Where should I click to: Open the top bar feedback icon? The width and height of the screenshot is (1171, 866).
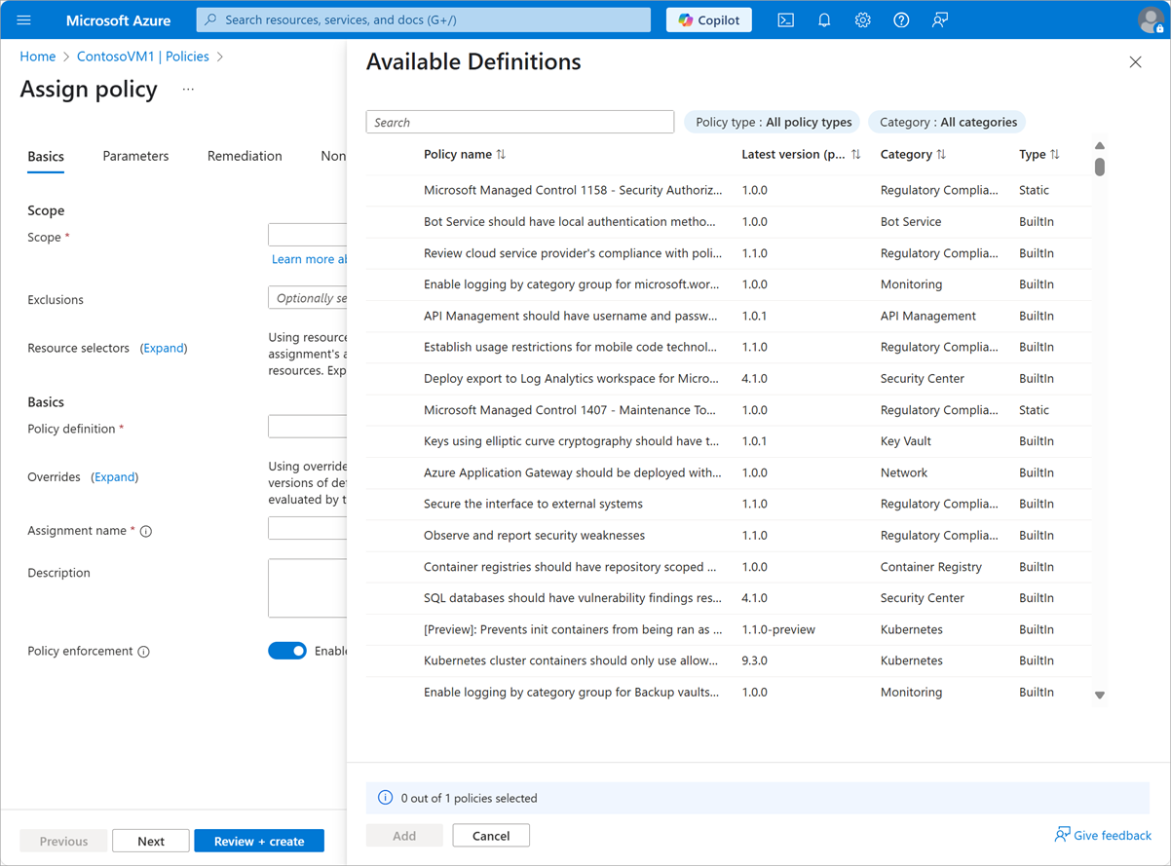940,19
